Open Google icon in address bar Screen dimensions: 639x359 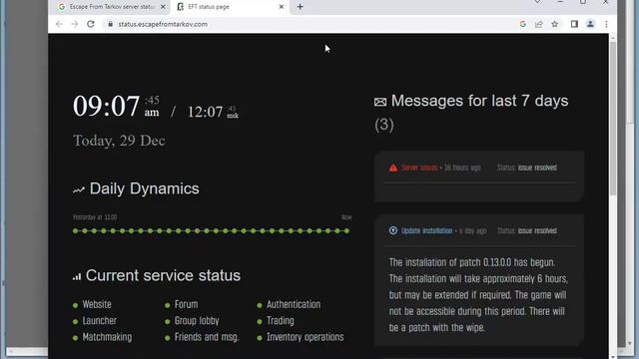coord(523,24)
